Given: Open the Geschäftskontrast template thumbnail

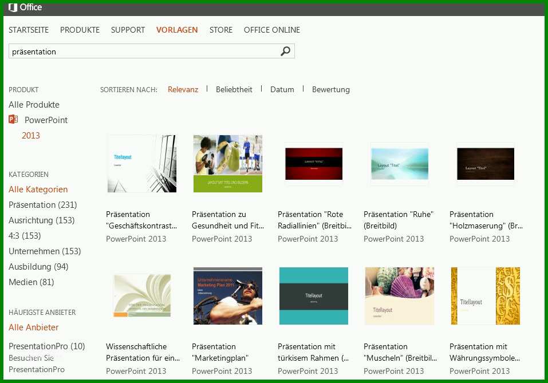Looking at the screenshot, I should 142,164.
